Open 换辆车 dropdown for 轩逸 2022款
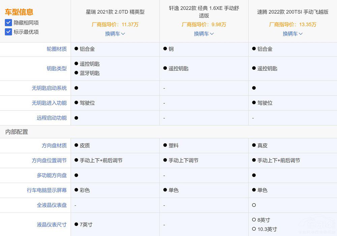This screenshot has height=236, width=337. click(204, 34)
